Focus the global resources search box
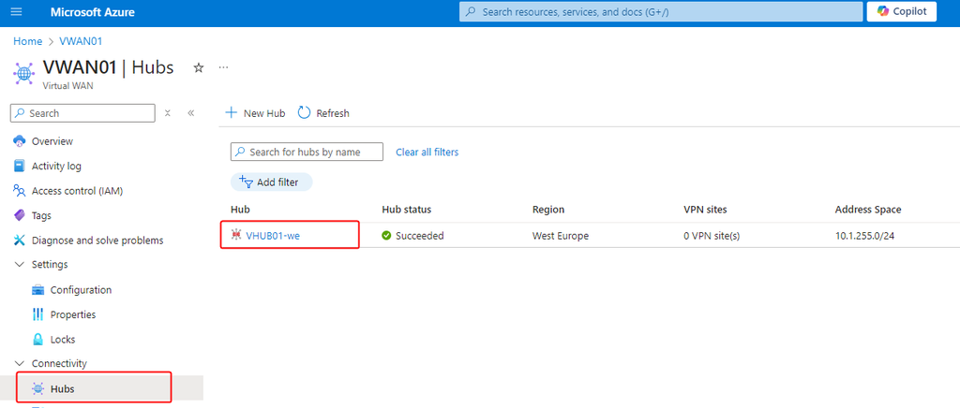Image resolution: width=960 pixels, height=408 pixels. (660, 11)
